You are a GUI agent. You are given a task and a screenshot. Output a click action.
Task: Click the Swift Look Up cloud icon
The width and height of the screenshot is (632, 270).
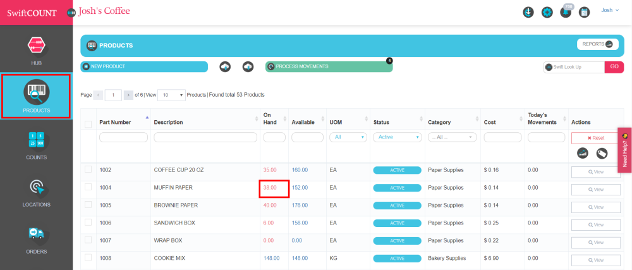pyautogui.click(x=549, y=67)
